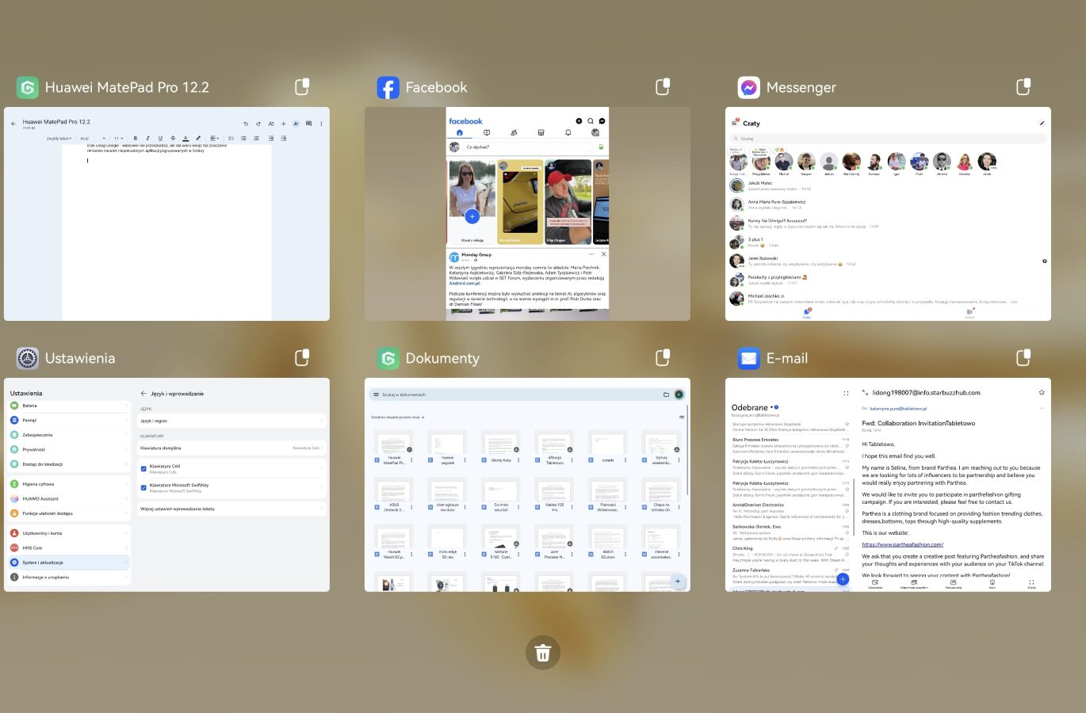Open three-dot more options in document editor

tap(320, 124)
